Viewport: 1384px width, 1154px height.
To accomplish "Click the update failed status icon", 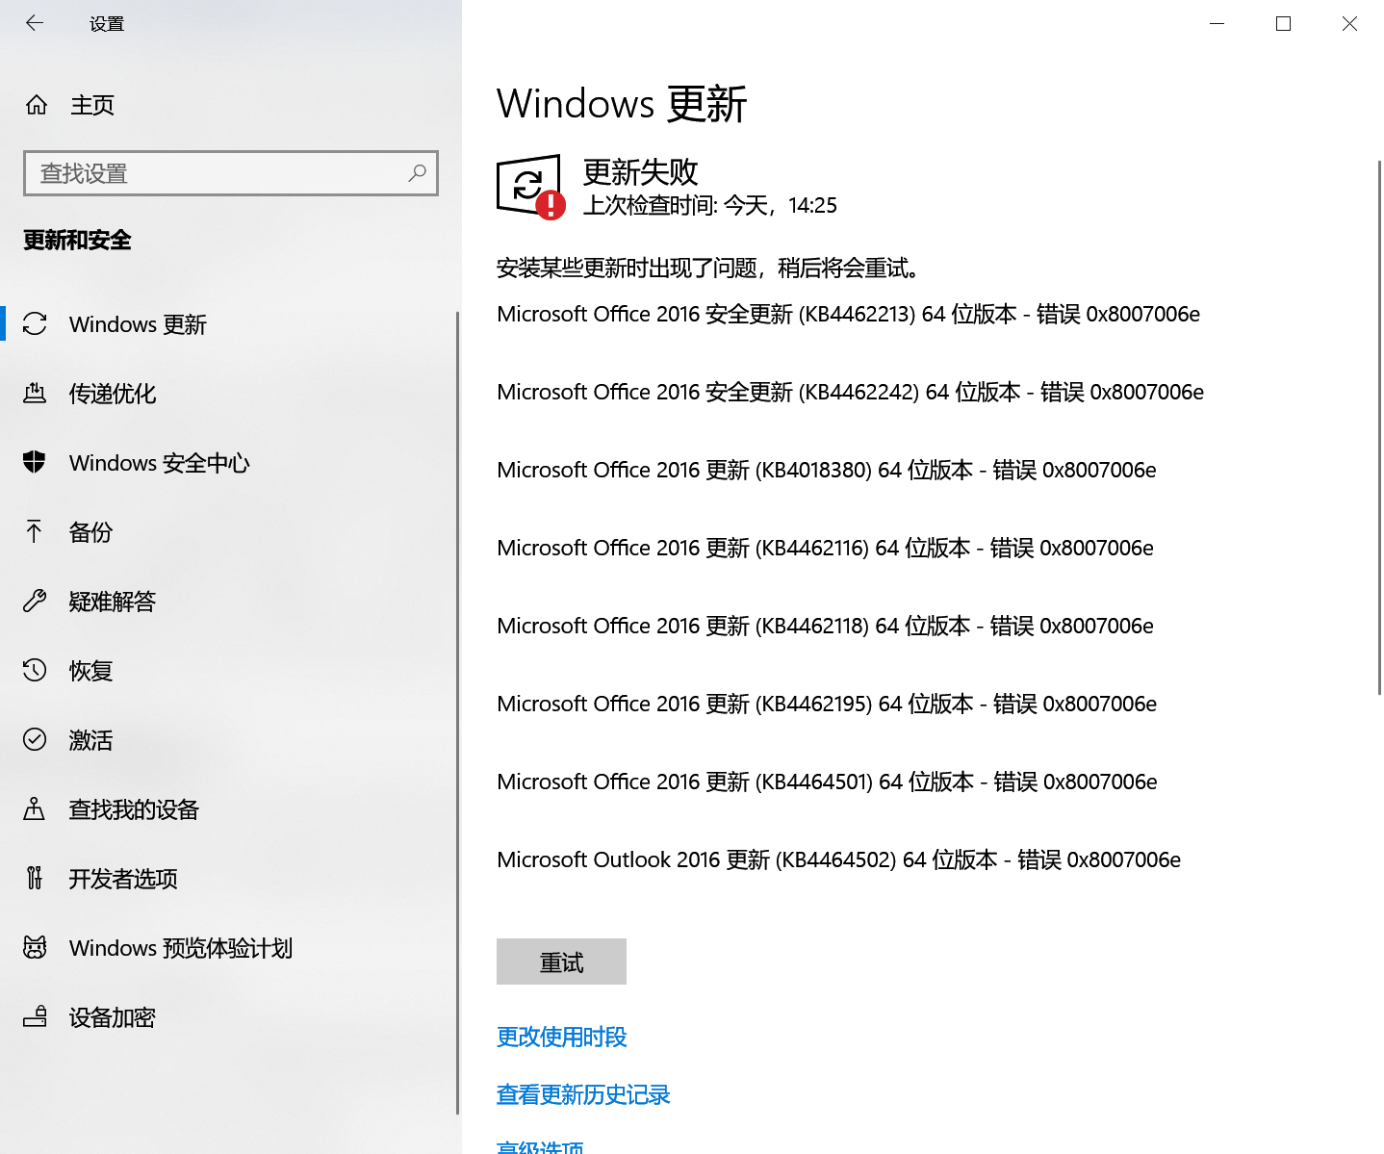I will click(x=530, y=187).
